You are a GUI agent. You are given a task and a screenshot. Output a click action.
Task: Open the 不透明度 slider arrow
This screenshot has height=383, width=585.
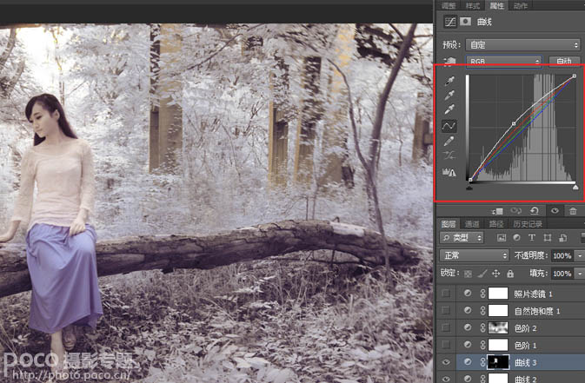[x=580, y=256]
